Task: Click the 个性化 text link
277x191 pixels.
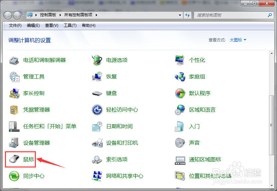Action: click(x=197, y=60)
